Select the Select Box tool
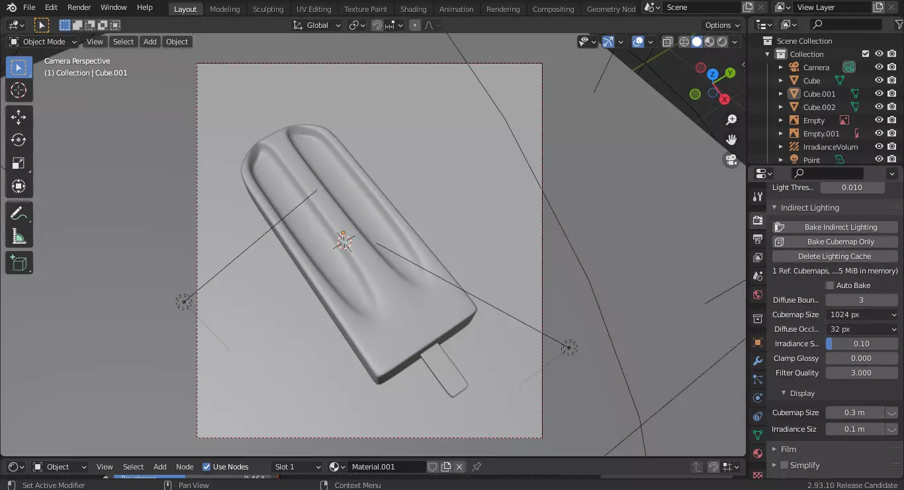The image size is (904, 490). (19, 68)
